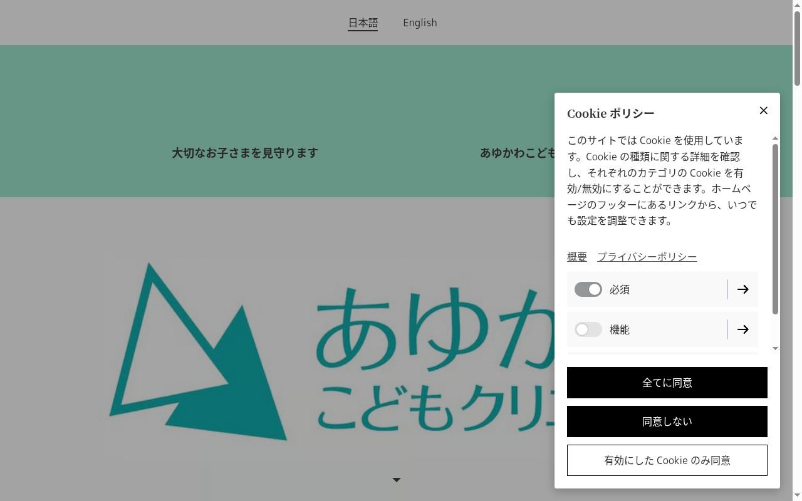This screenshot has height=501, width=802.
Task: Open the プライバシーポリシー link
Action: (647, 257)
